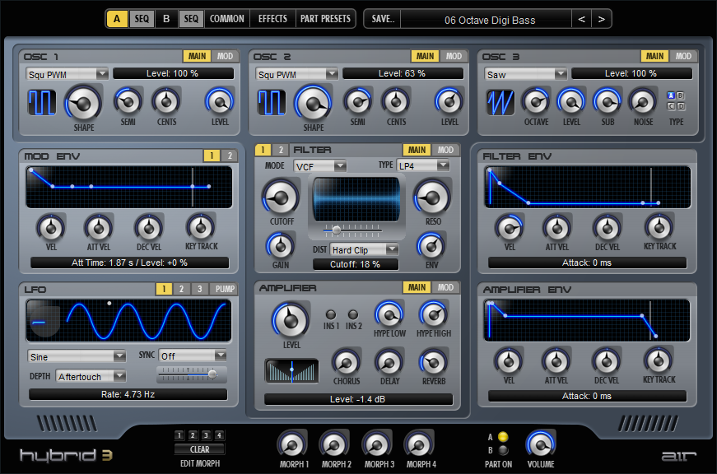The height and width of the screenshot is (474, 717).
Task: Click the CHORUS send knob
Action: click(347, 363)
